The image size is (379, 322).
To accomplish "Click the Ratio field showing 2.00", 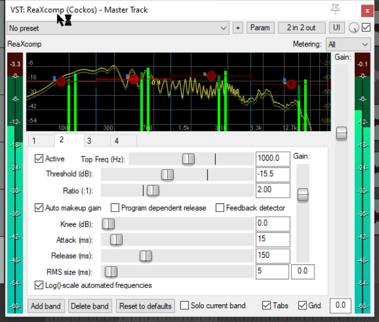I will pos(273,191).
